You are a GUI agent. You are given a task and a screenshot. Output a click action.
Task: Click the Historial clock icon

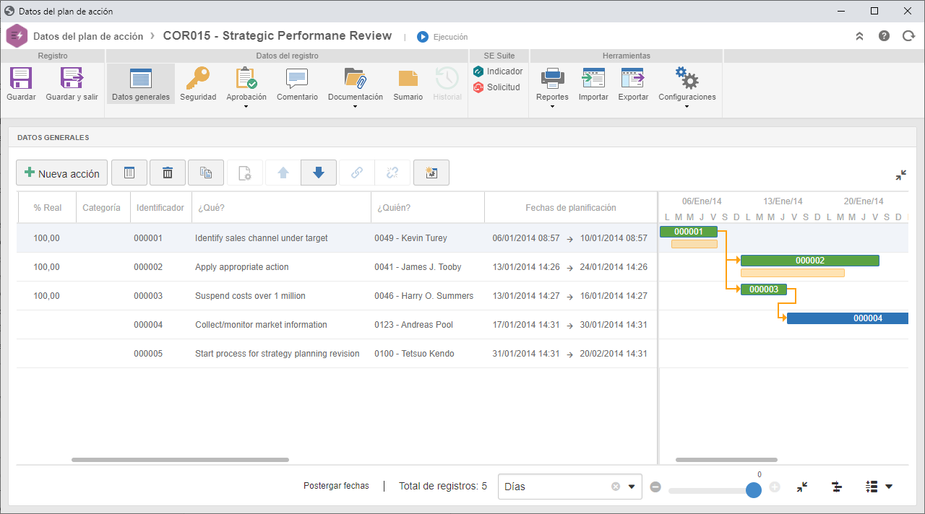click(x=447, y=78)
